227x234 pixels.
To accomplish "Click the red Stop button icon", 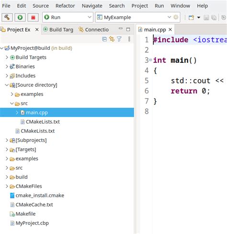I will tap(33, 17).
